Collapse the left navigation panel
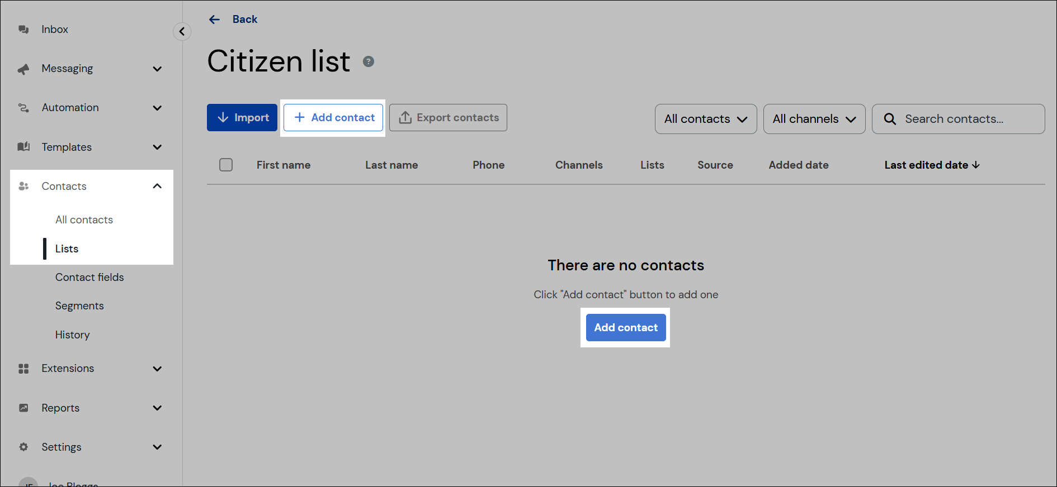Screen dimensions: 1057x487 pyautogui.click(x=182, y=31)
